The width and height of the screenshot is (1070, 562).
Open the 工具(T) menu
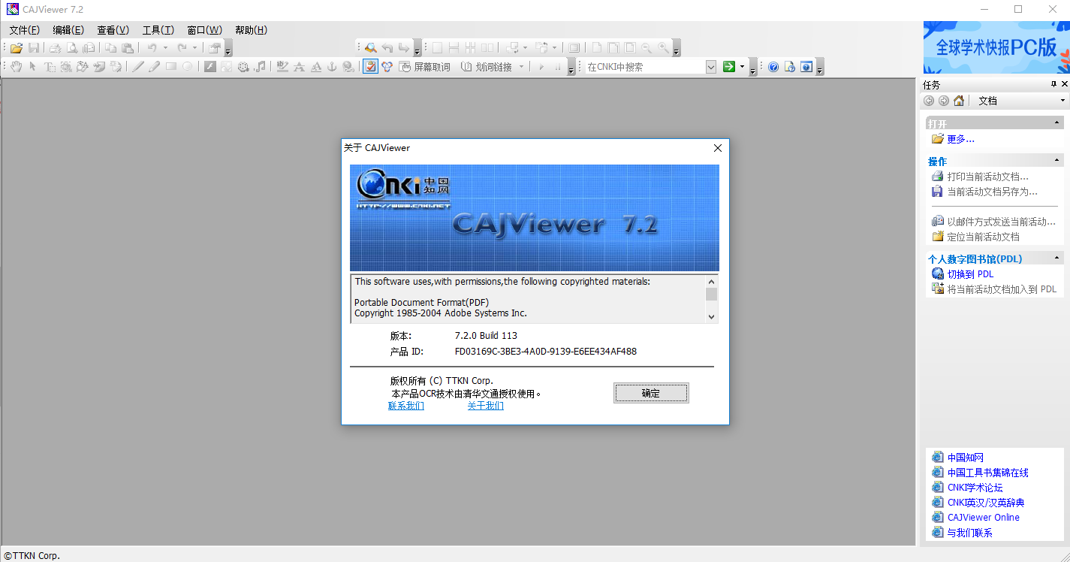click(x=158, y=30)
